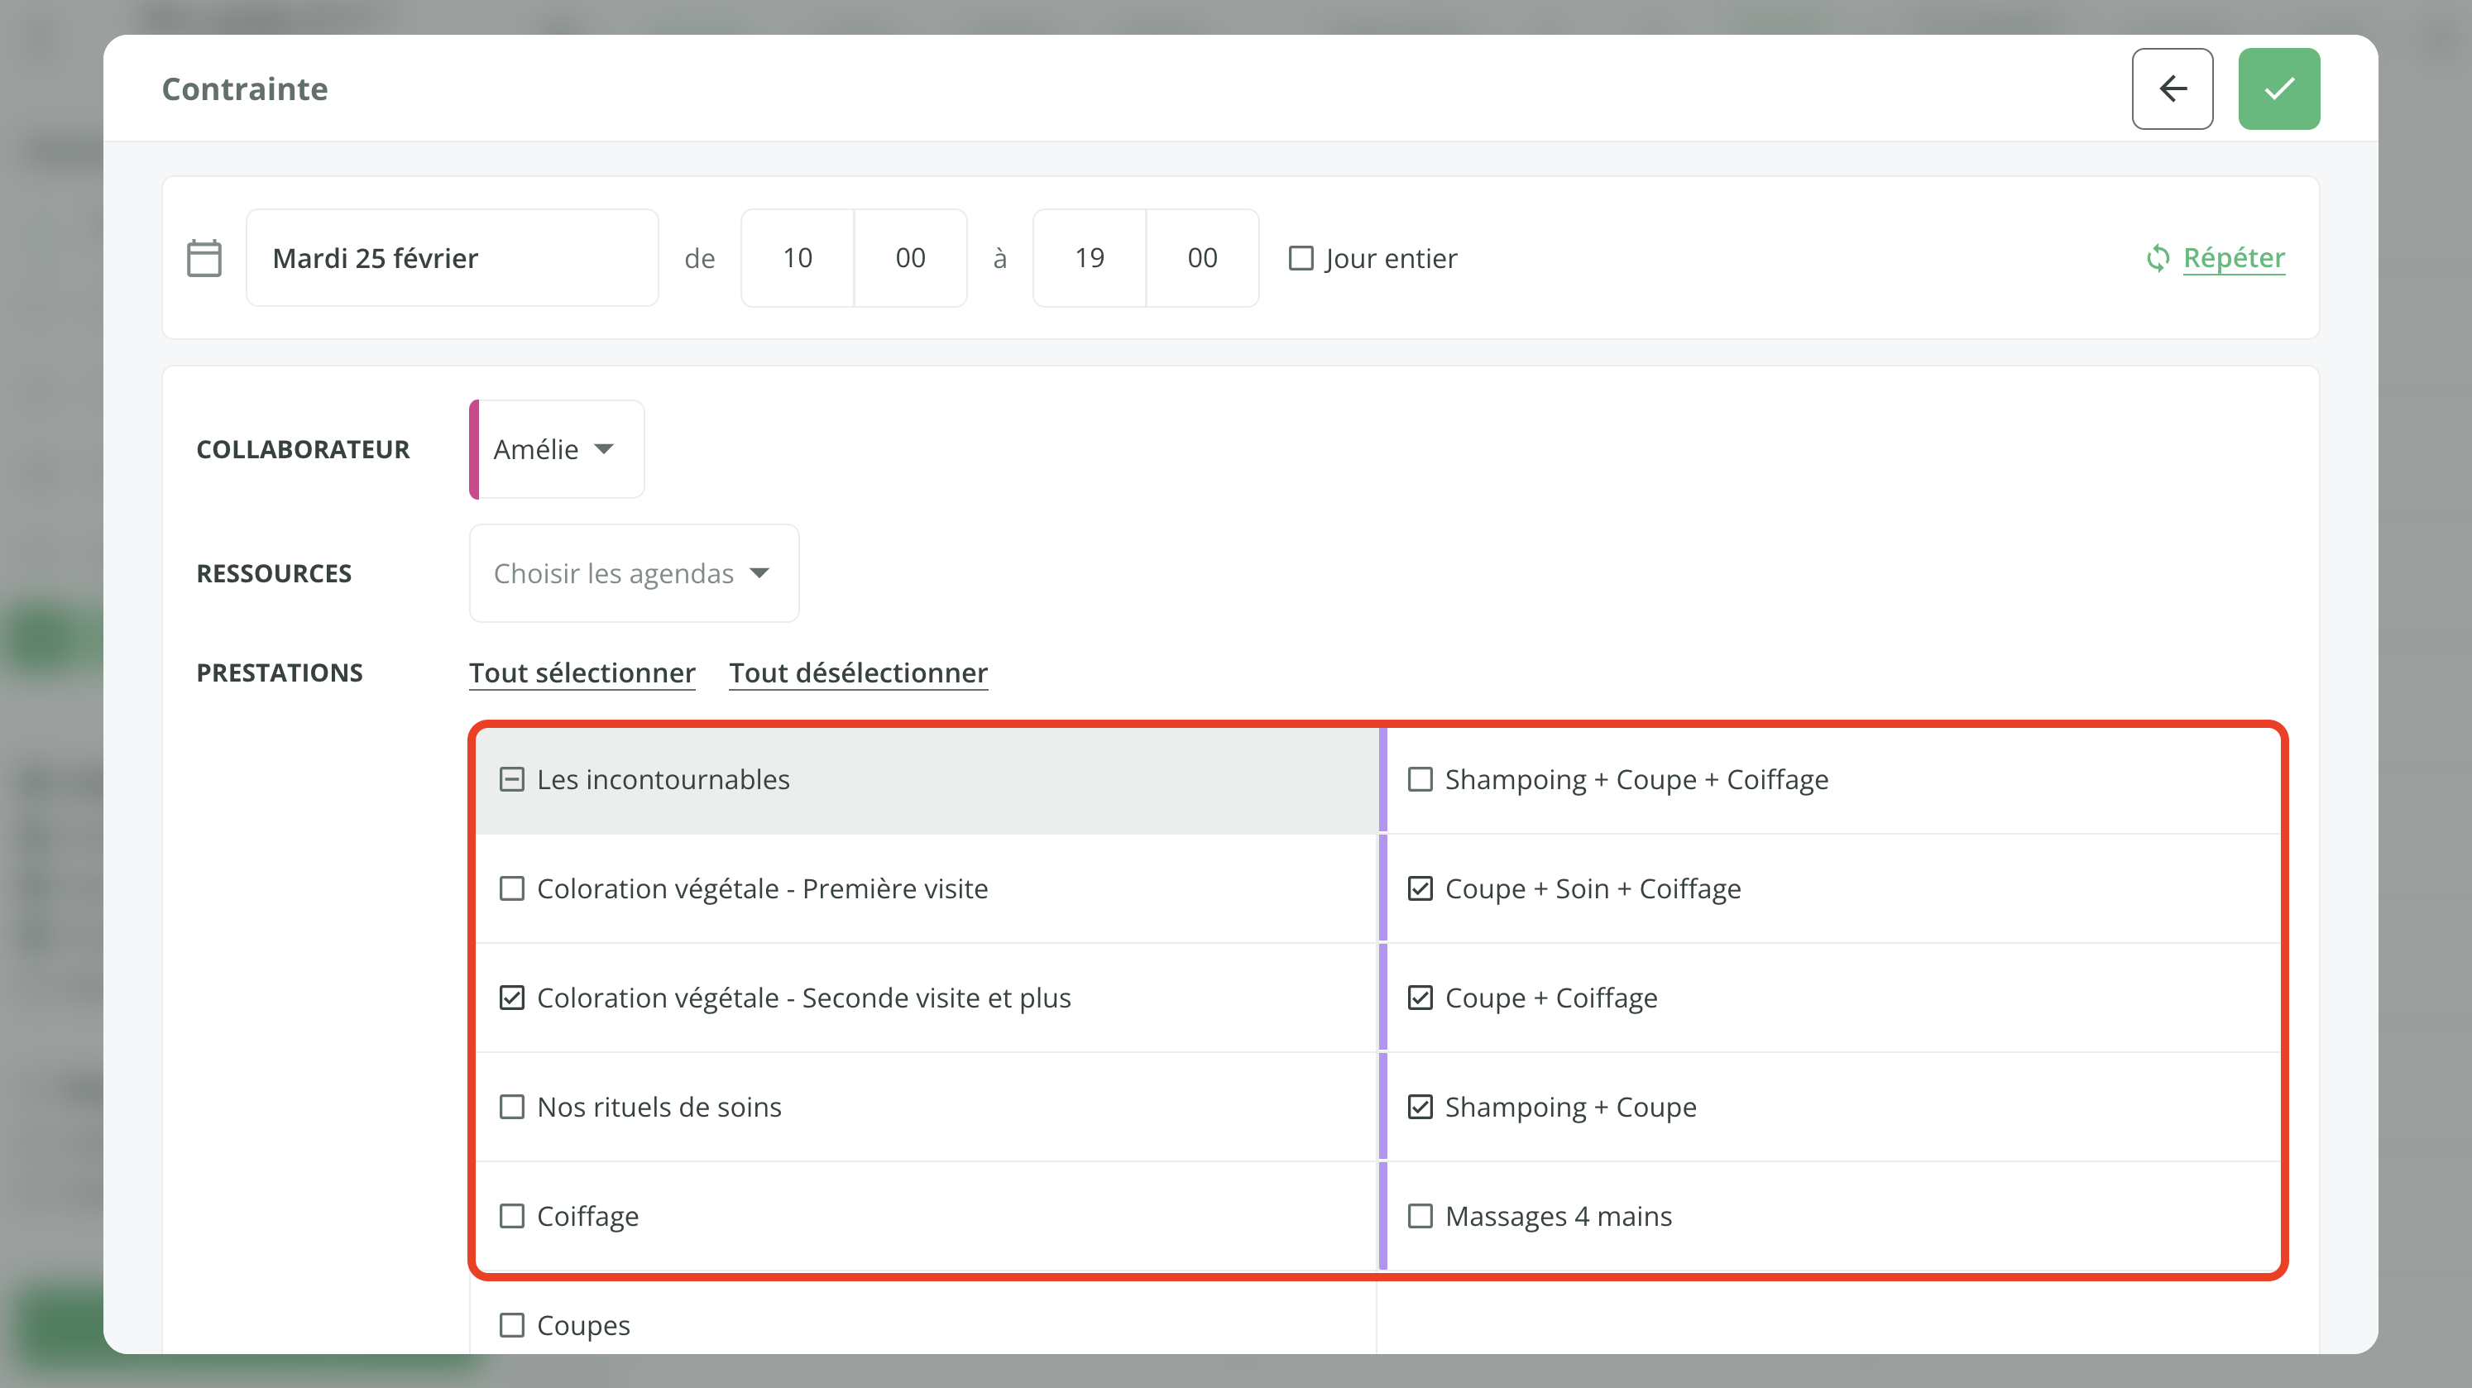Click the start hour field showing 10
Screen dimensions: 2472x1388
797,258
